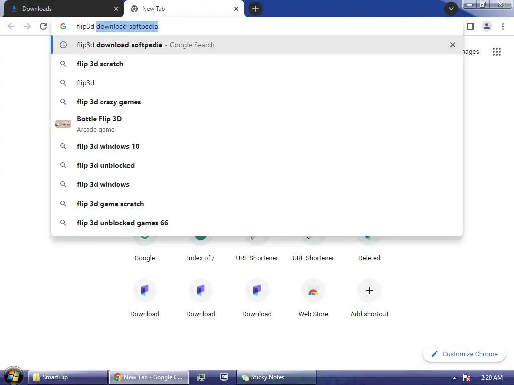Open the Windows Start orb
This screenshot has width=514, height=385.
pyautogui.click(x=13, y=377)
